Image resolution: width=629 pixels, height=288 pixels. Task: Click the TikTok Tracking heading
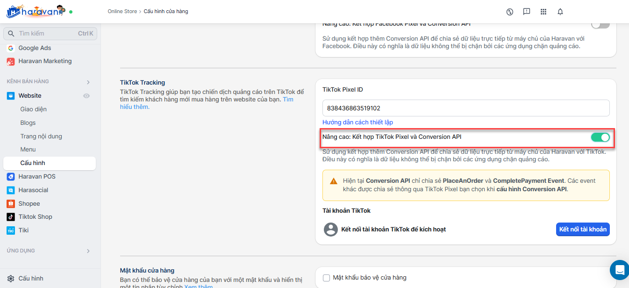pos(143,83)
